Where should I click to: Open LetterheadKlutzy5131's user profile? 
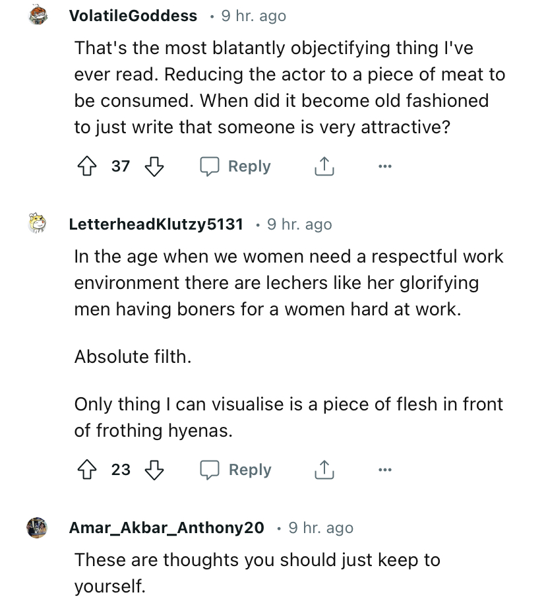pyautogui.click(x=156, y=224)
